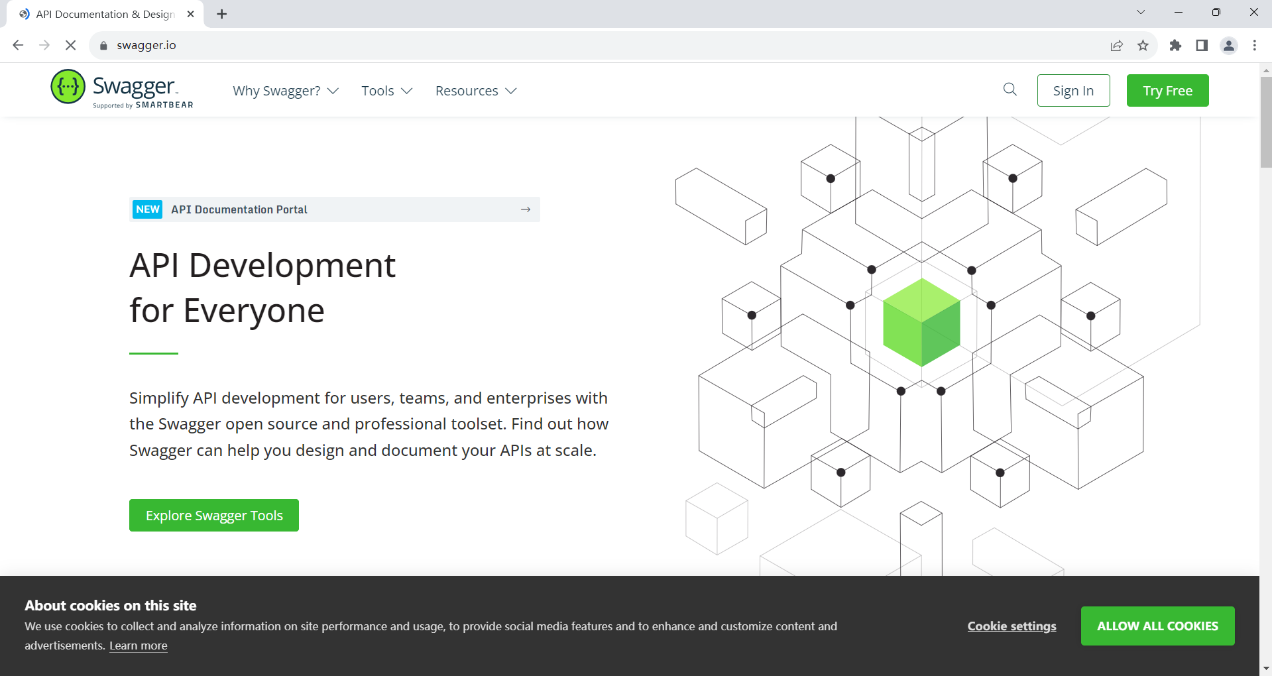Click the lock icon beside swagger.io

[x=103, y=45]
